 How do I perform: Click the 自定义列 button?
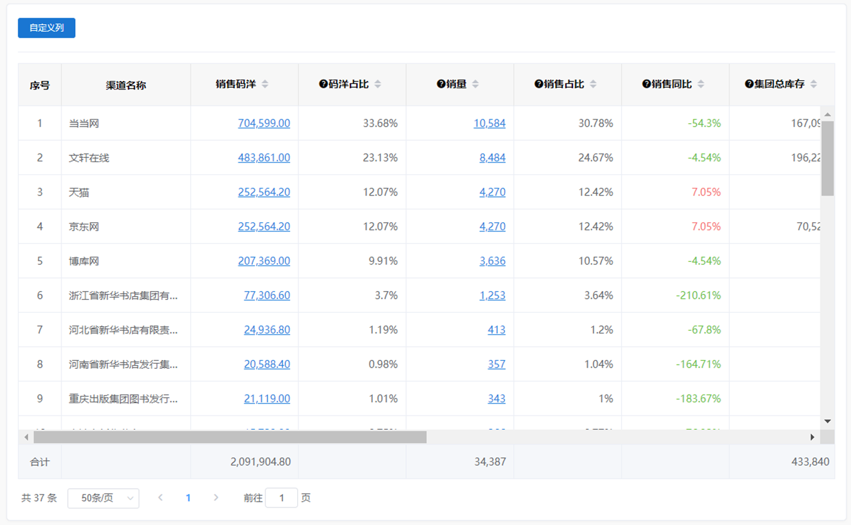coord(47,28)
